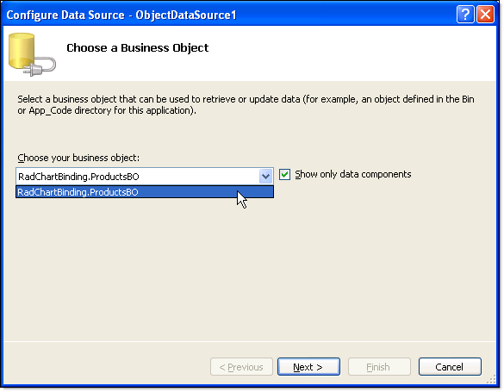Click the help question mark icon

pyautogui.click(x=465, y=15)
